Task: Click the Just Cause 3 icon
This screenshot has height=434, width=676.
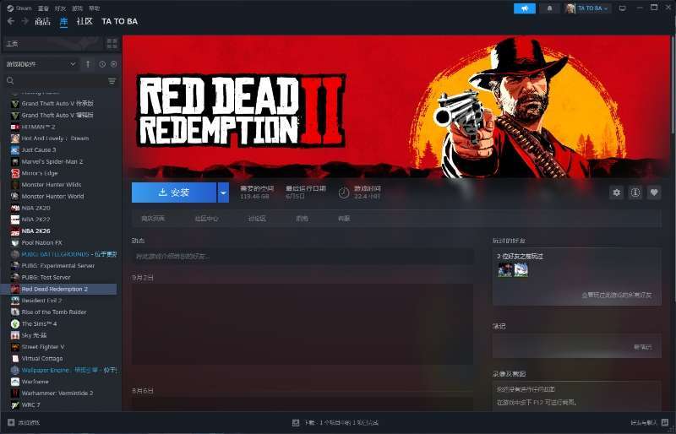Action: point(15,150)
